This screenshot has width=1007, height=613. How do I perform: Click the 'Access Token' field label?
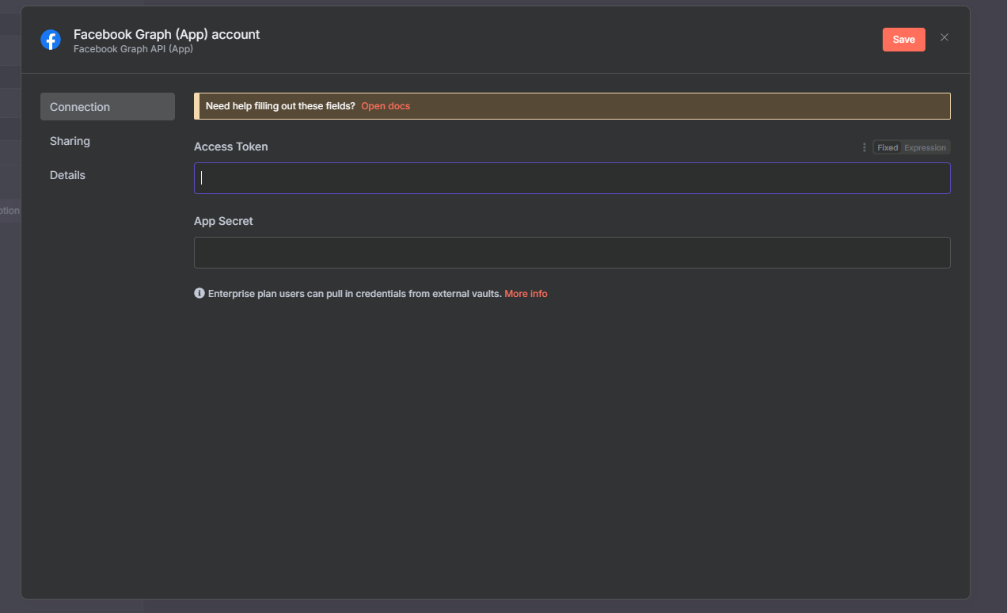(x=231, y=147)
